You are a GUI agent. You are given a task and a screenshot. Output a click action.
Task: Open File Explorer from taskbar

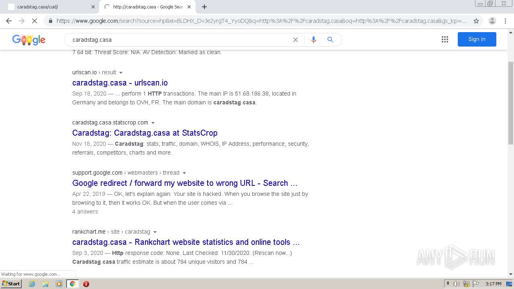pyautogui.click(x=45, y=284)
